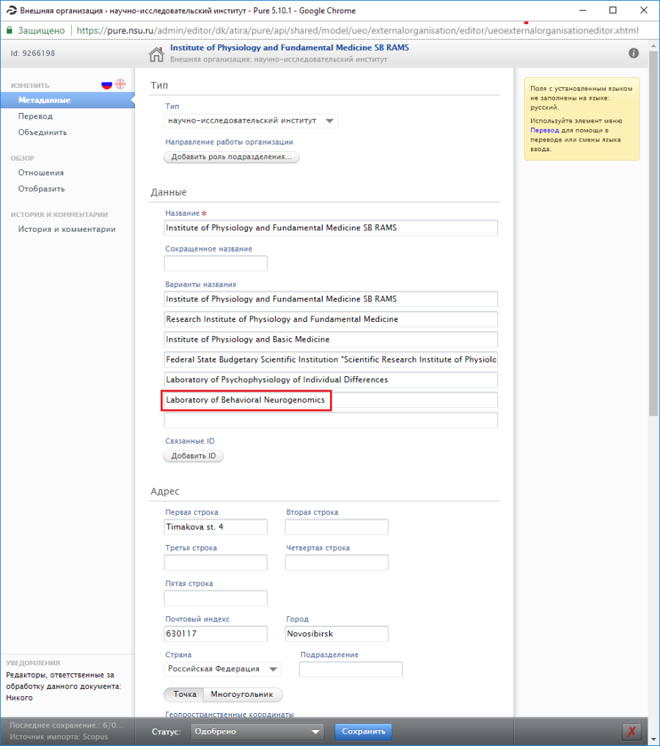Select the Многоугольник toggle option
The width and height of the screenshot is (660, 746).
tap(241, 694)
